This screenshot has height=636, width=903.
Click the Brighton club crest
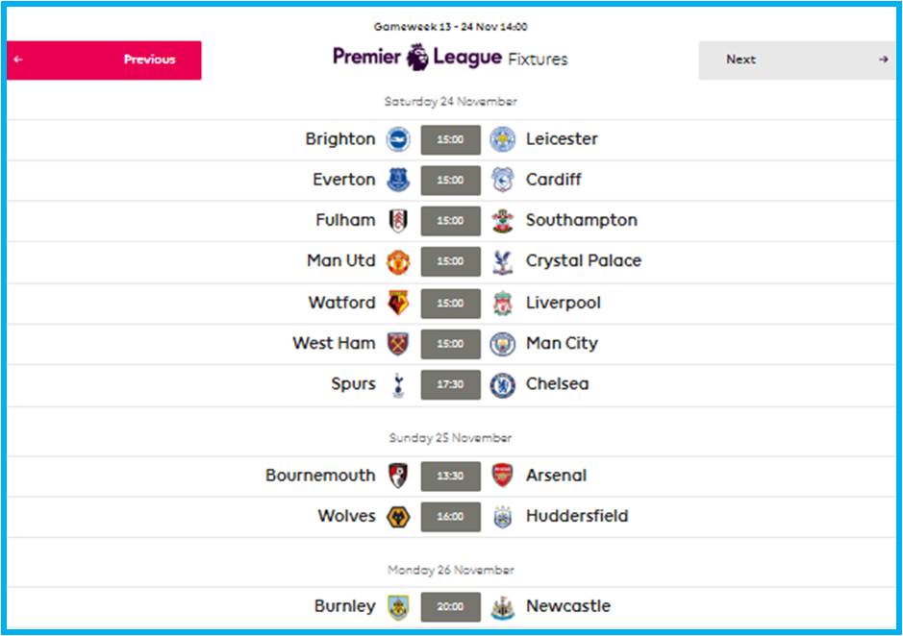coord(398,140)
